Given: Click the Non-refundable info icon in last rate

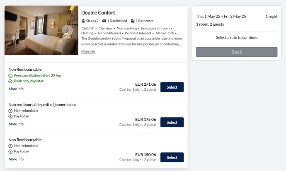Looking at the screenshot, I should pos(10,146).
